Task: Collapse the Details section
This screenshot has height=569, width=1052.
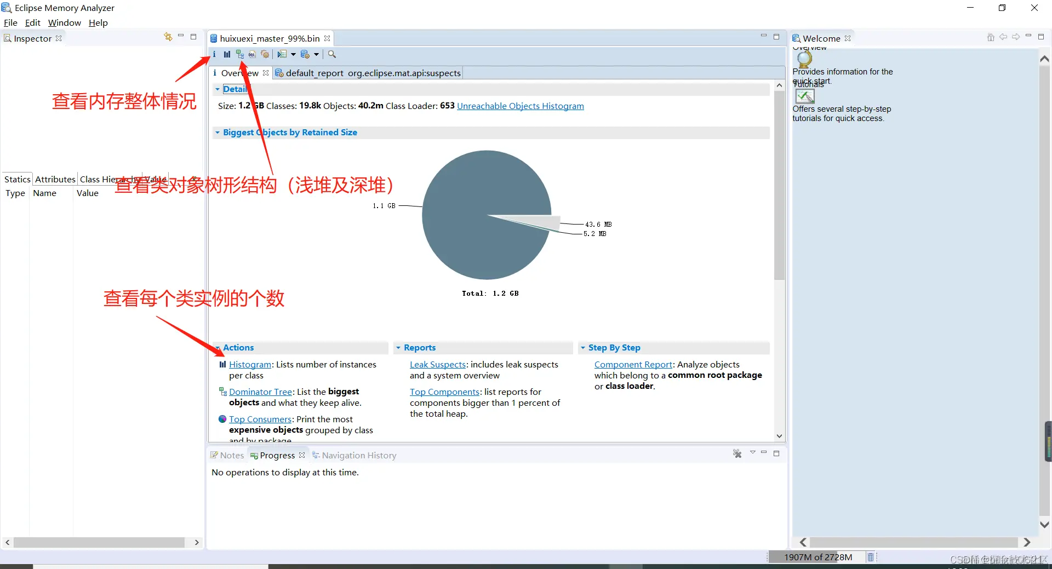Action: [218, 89]
